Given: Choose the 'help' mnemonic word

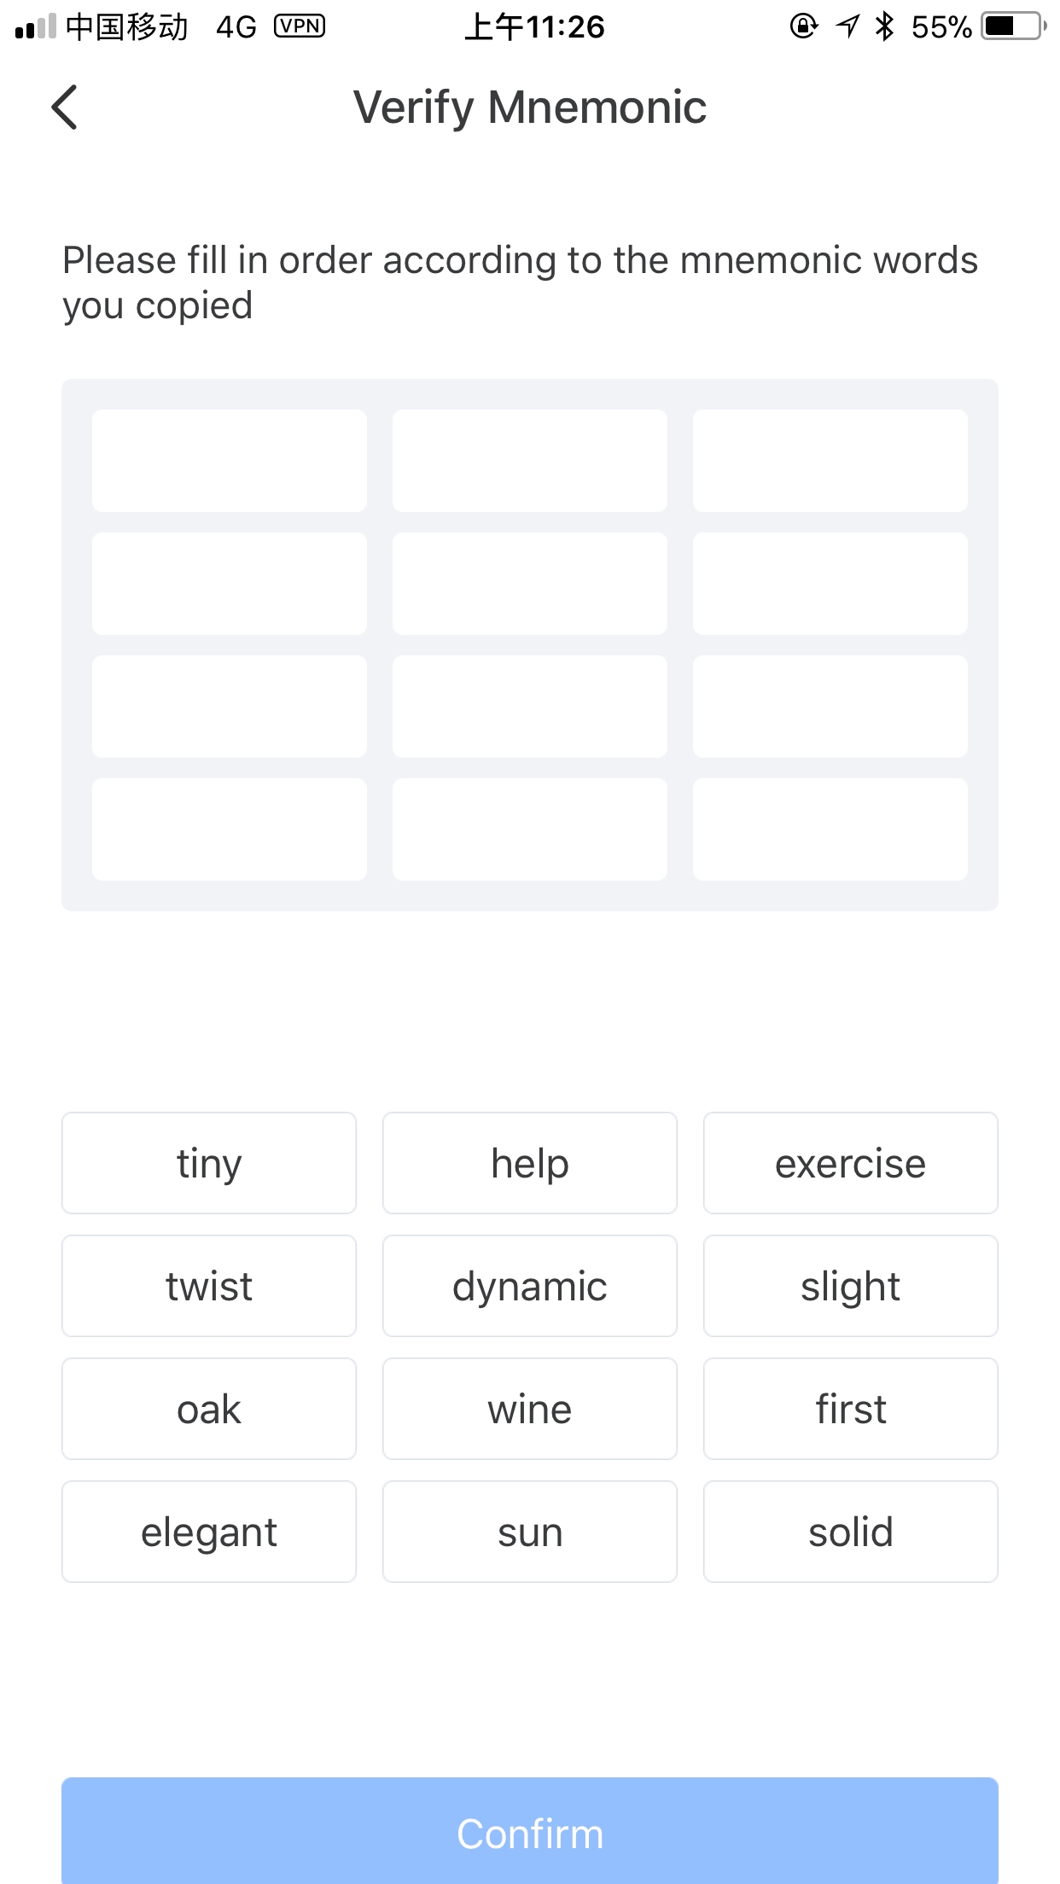Looking at the screenshot, I should 530,1163.
